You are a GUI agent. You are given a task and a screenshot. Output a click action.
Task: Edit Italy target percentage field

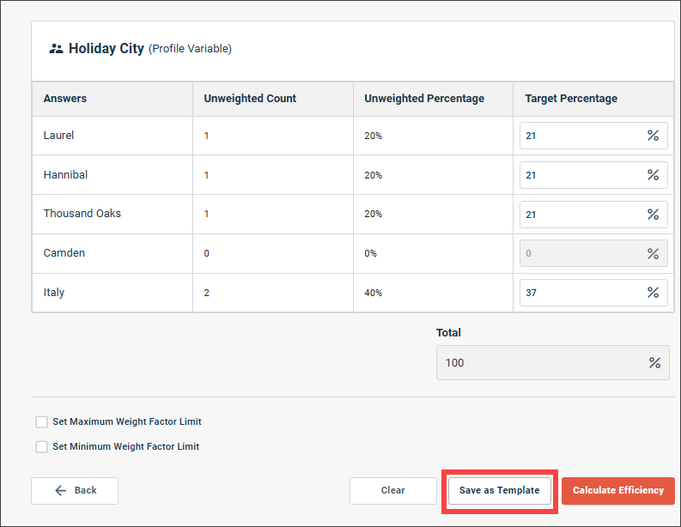pos(593,293)
